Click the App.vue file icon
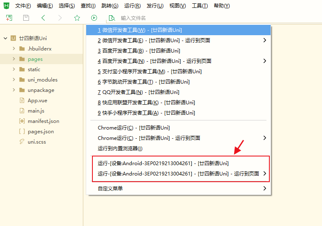322x226 pixels. [x=22, y=100]
